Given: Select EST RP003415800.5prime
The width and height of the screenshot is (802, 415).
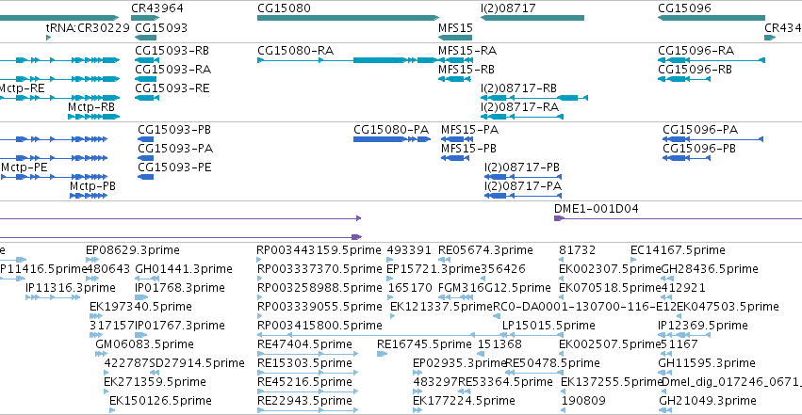Looking at the screenshot, I should point(319,326).
